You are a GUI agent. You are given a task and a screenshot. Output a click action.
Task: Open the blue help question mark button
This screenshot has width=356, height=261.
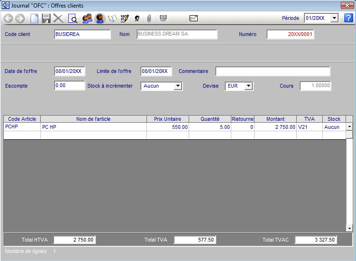coord(348,18)
